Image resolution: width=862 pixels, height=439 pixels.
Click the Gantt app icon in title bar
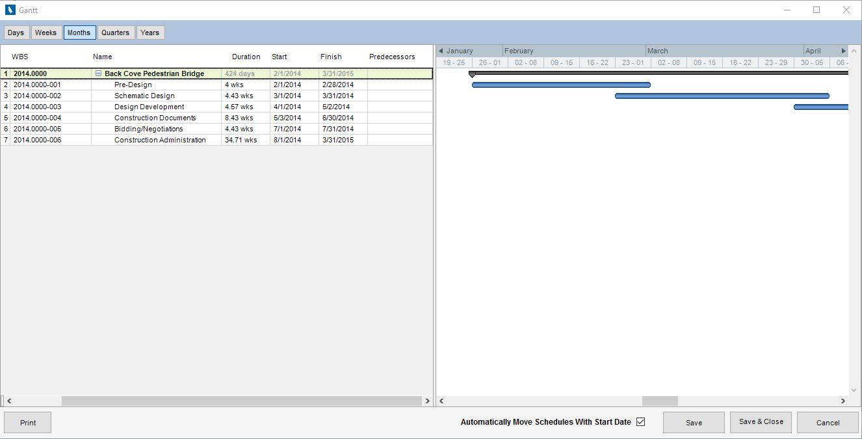tap(10, 10)
